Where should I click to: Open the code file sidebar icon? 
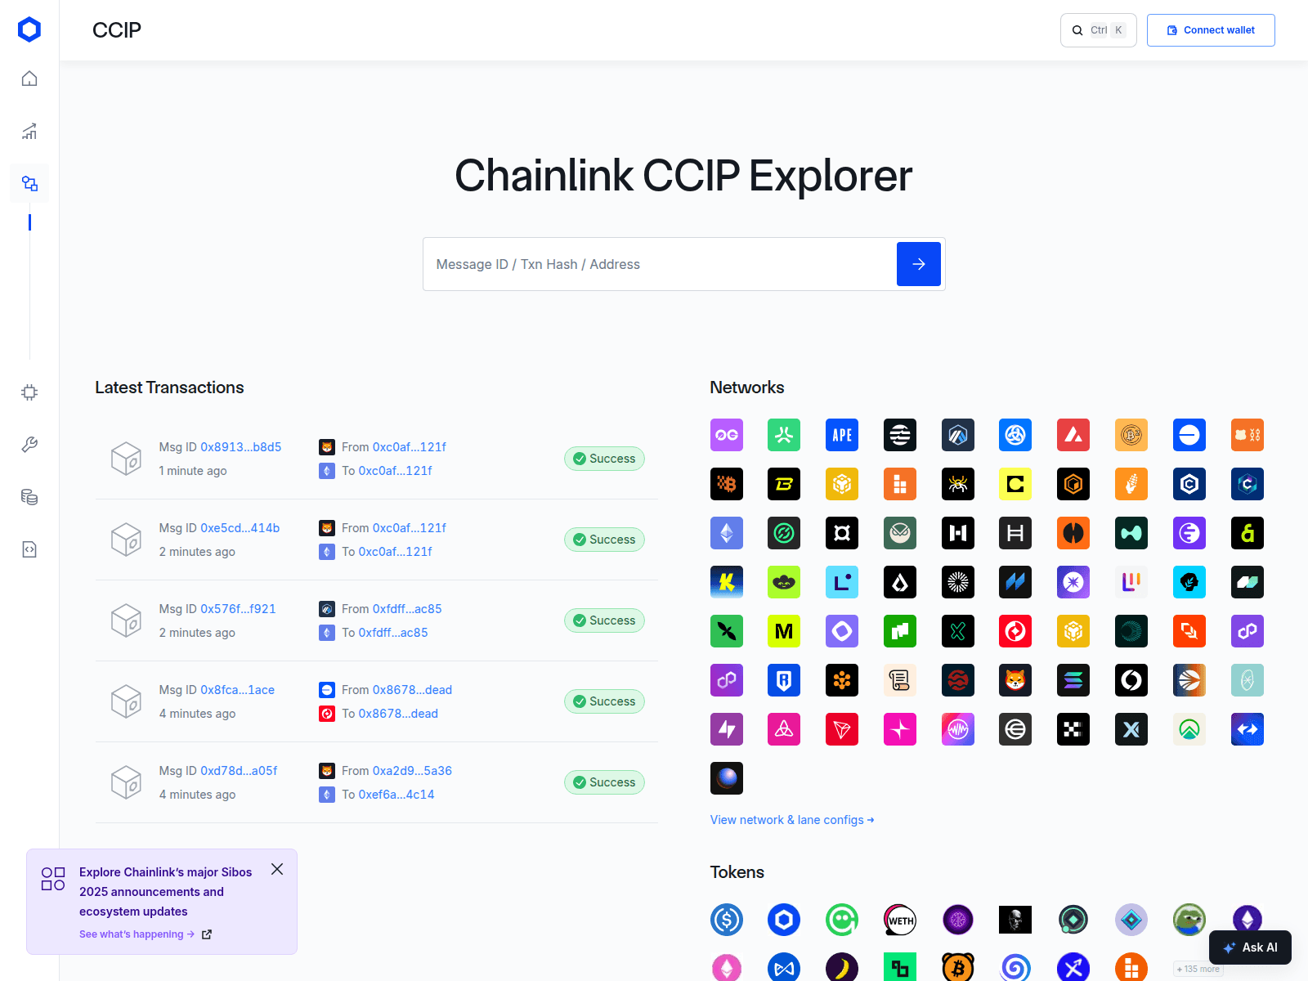29,549
